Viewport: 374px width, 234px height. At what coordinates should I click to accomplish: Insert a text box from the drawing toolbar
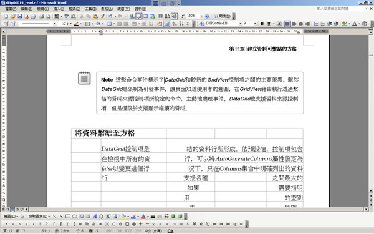[x=81, y=217]
